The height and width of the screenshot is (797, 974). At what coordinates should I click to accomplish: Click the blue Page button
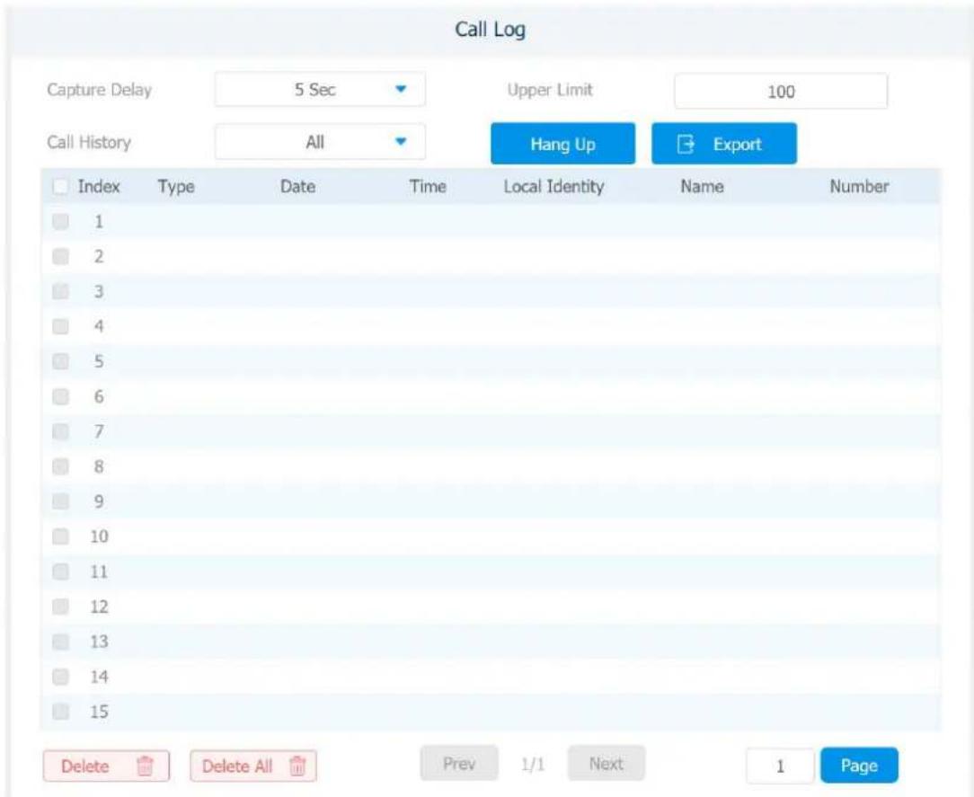pyautogui.click(x=859, y=766)
